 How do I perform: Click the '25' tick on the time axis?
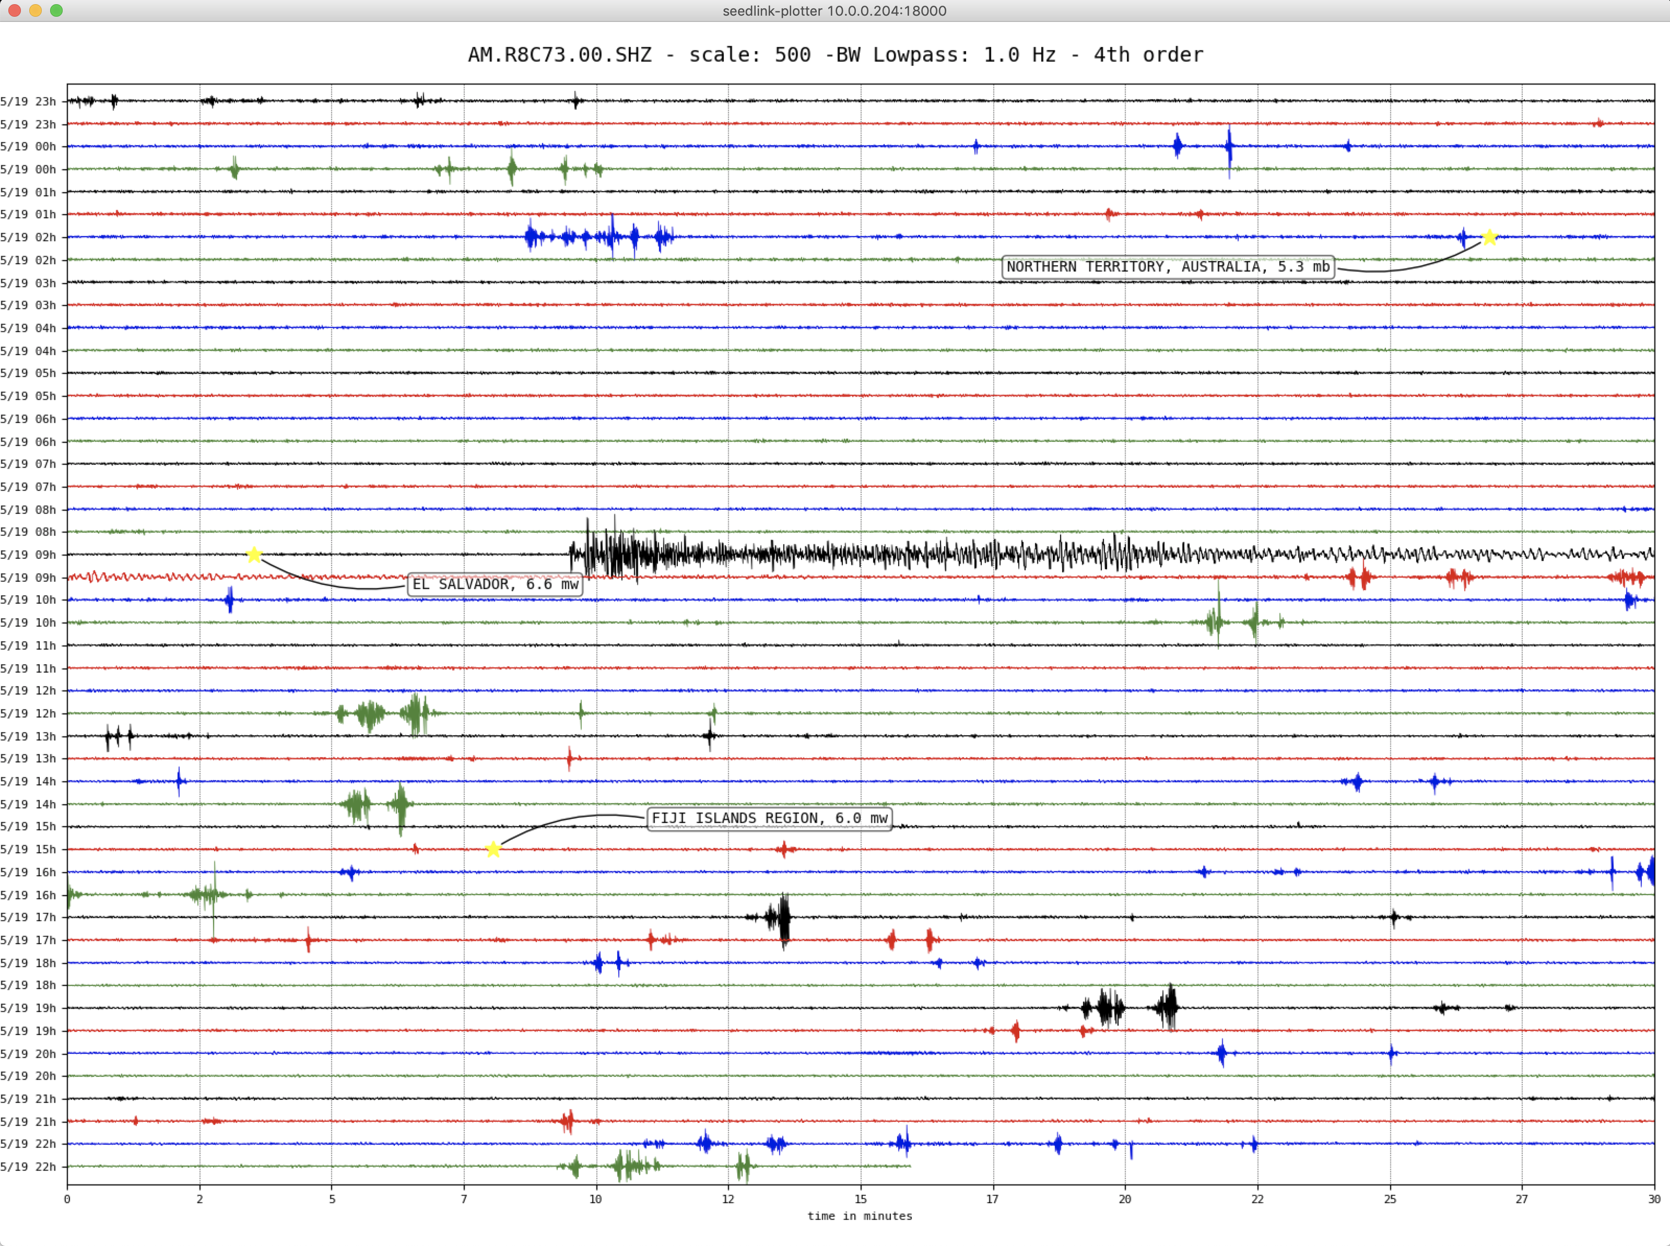pyautogui.click(x=1390, y=1199)
